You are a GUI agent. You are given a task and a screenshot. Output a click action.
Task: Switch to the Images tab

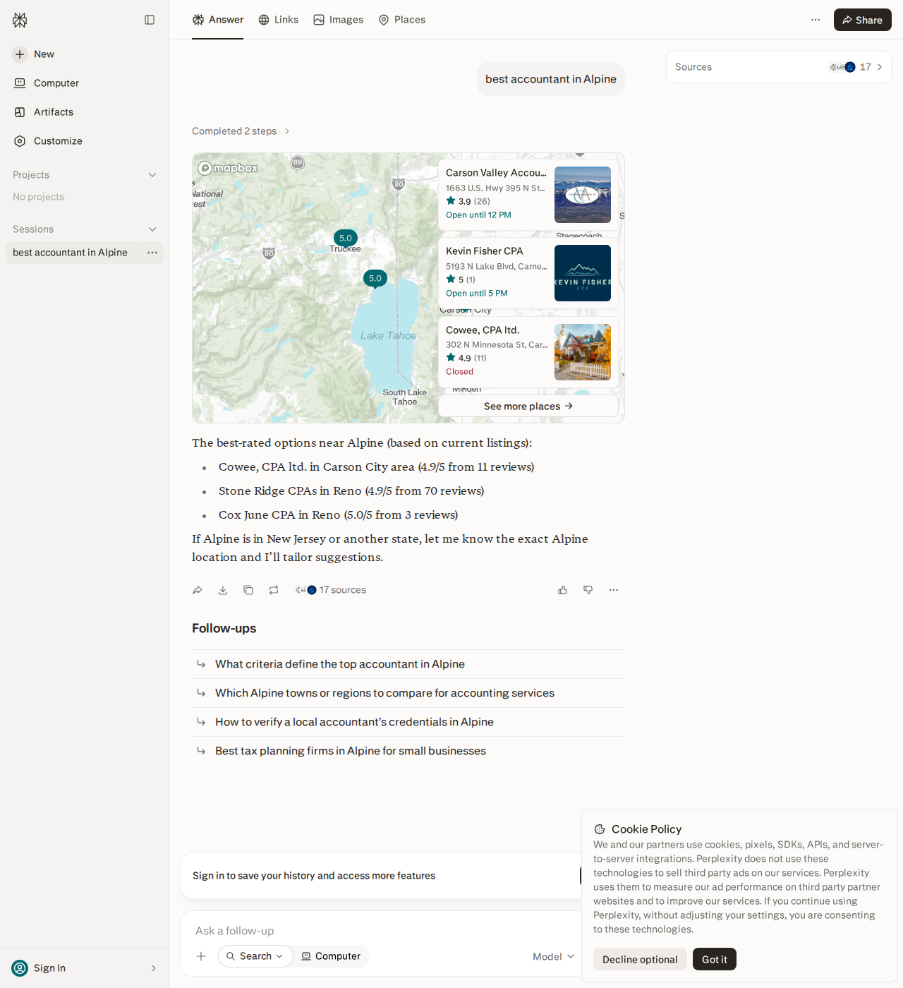(x=339, y=20)
